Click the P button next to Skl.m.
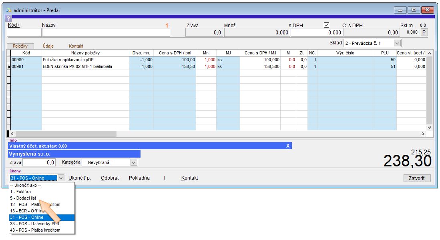This screenshot has width=440, height=240. click(424, 32)
